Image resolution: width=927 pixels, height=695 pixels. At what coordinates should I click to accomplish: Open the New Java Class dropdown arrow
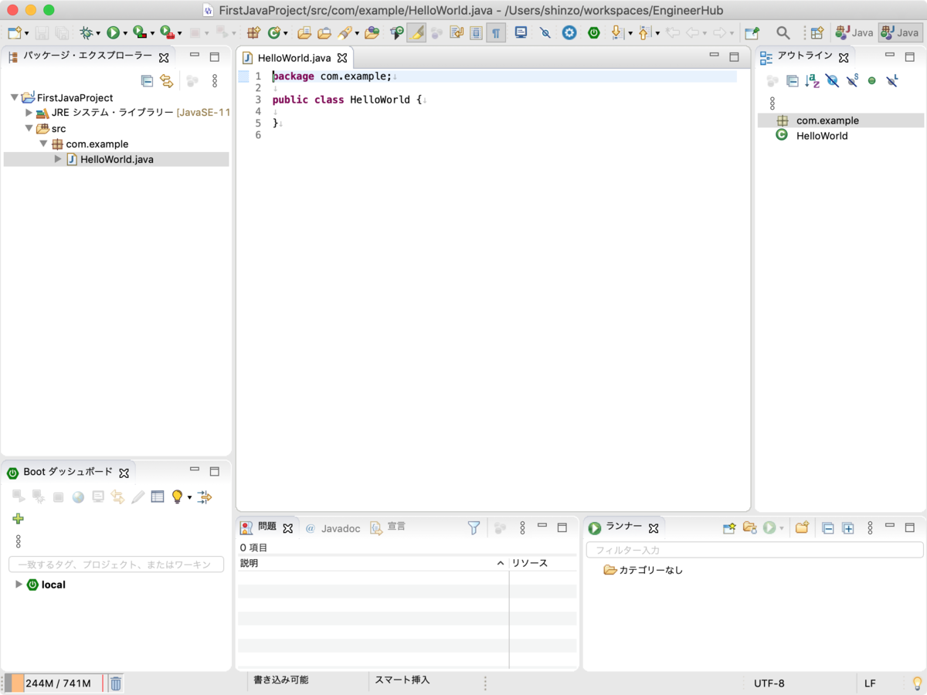285,33
